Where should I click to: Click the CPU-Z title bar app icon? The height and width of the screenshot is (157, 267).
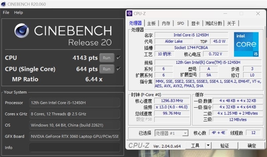(x=129, y=13)
